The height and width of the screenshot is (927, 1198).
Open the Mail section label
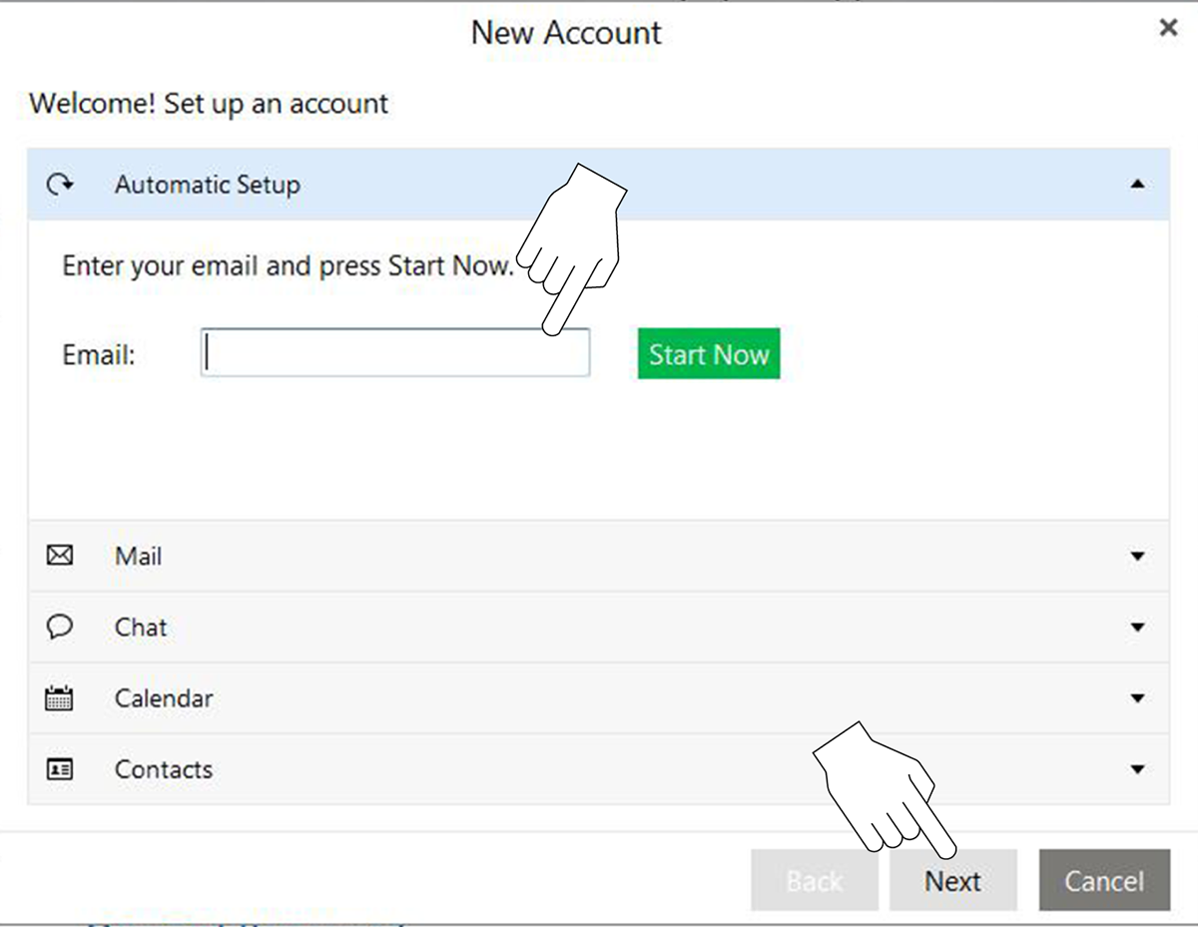[138, 556]
